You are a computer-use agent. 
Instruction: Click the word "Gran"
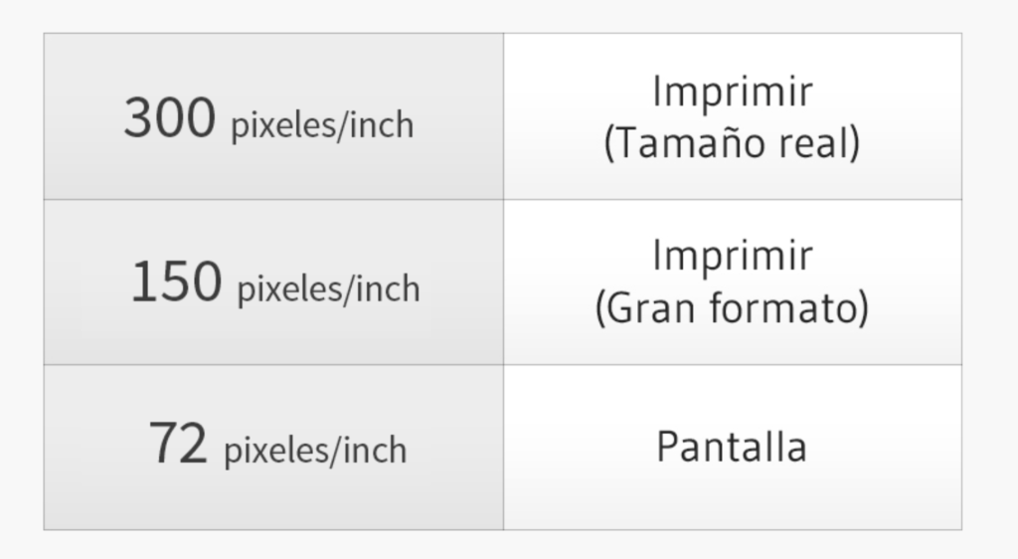pos(648,308)
